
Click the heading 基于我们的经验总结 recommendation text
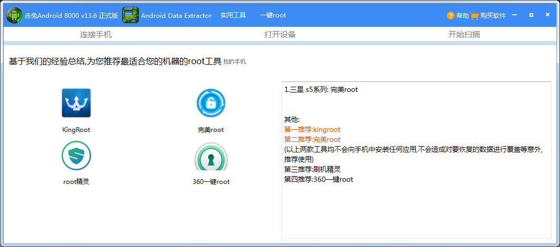115,61
